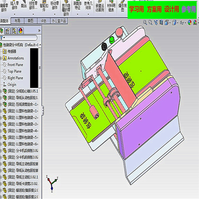The width and height of the screenshot is (199, 199).
Task: Click the Hide/Show Items glasses icon
Action: [x=182, y=23]
